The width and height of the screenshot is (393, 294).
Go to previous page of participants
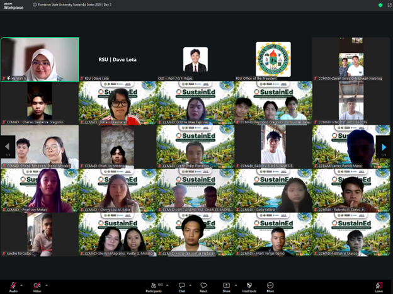8,147
